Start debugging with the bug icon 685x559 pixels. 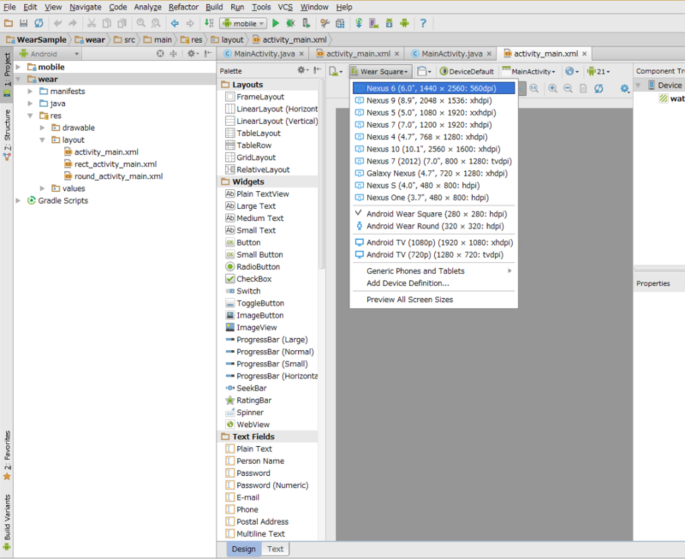pyautogui.click(x=290, y=23)
